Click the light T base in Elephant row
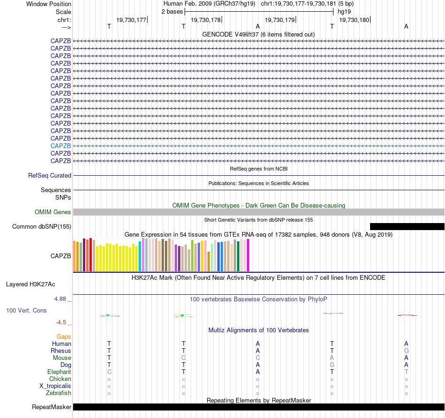Image resolution: width=445 pixels, height=418 pixels. coord(407,372)
